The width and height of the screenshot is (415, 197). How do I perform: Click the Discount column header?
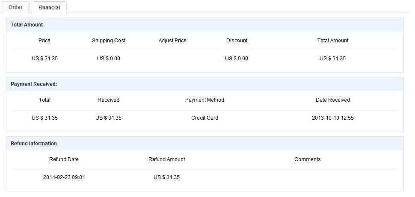(x=237, y=41)
